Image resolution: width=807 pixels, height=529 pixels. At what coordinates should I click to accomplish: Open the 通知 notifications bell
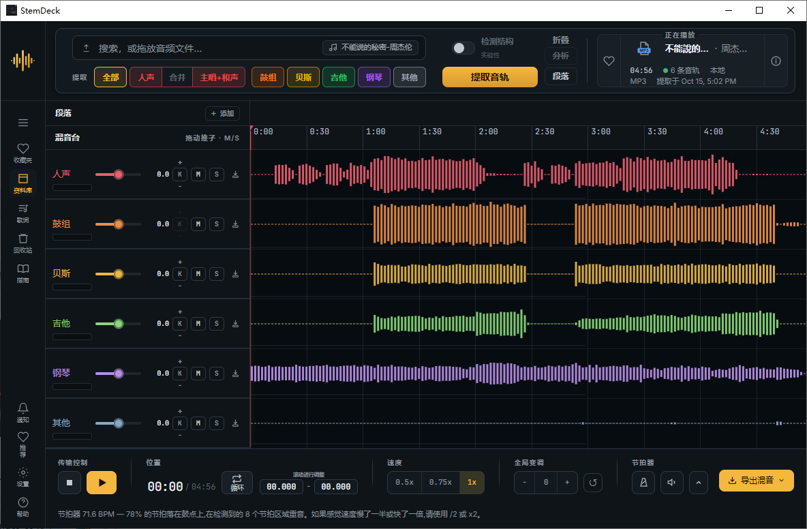click(22, 412)
